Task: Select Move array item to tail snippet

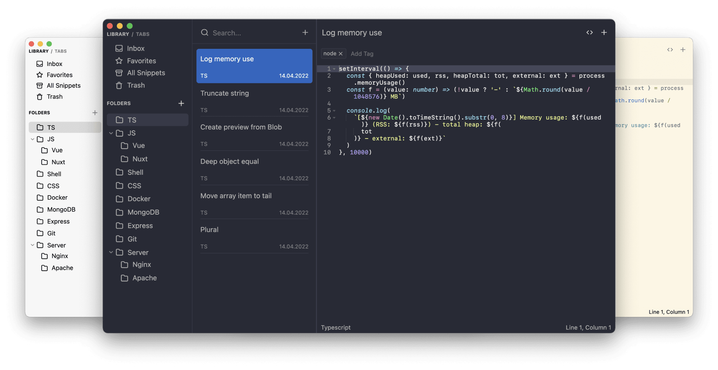Action: click(254, 203)
